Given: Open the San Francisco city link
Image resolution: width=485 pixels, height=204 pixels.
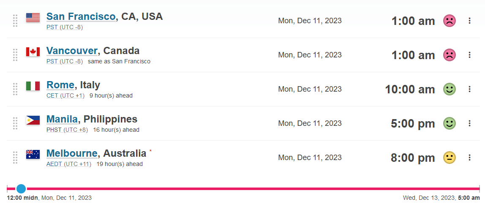Looking at the screenshot, I should point(81,16).
